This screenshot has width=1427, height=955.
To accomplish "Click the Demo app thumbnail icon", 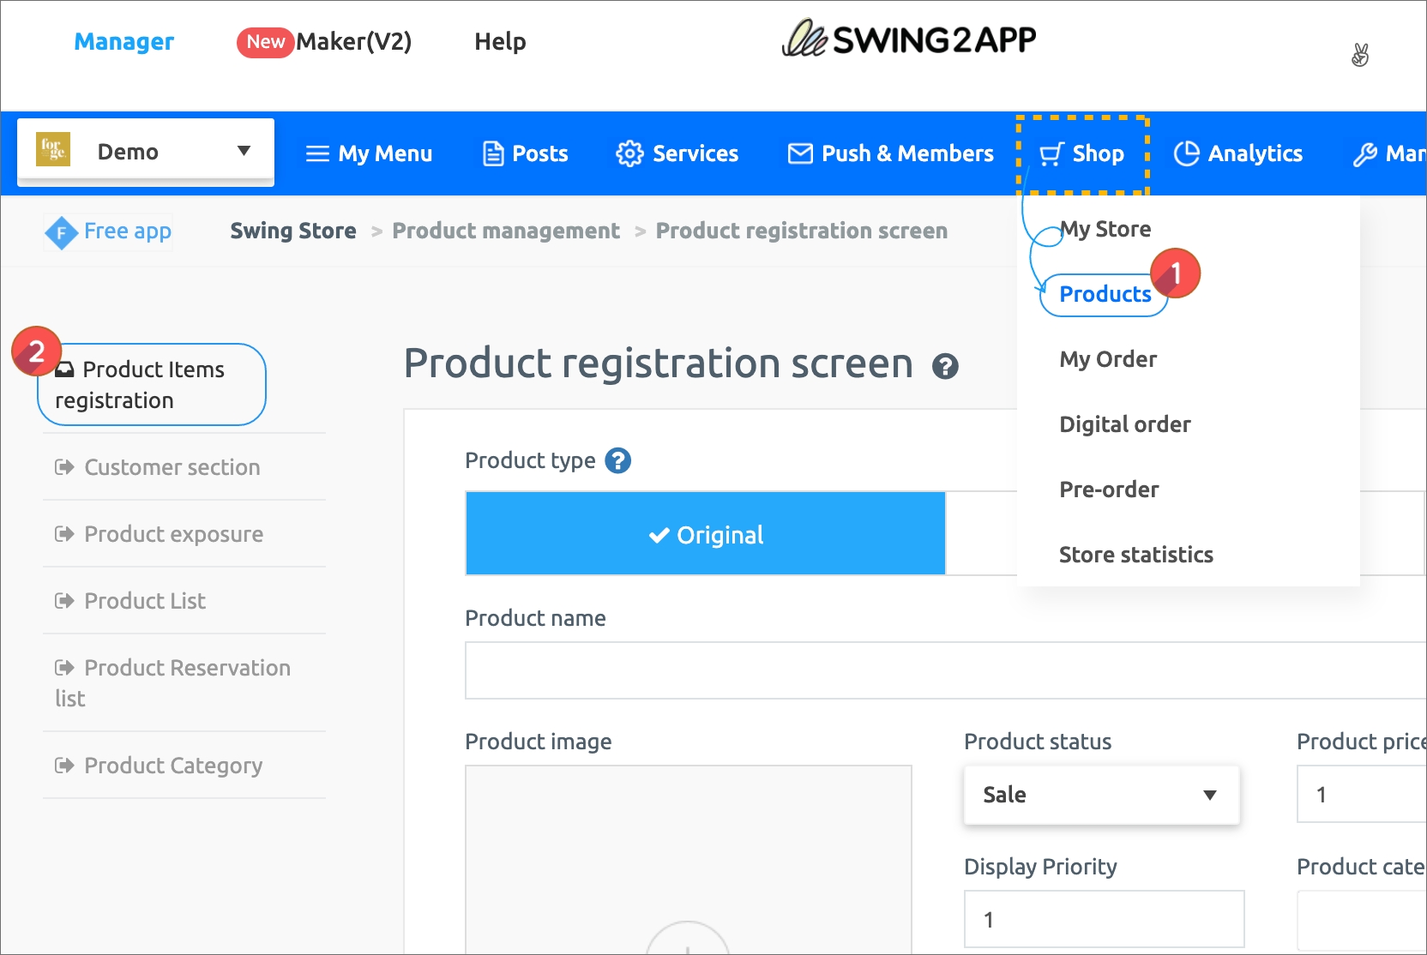I will point(53,149).
